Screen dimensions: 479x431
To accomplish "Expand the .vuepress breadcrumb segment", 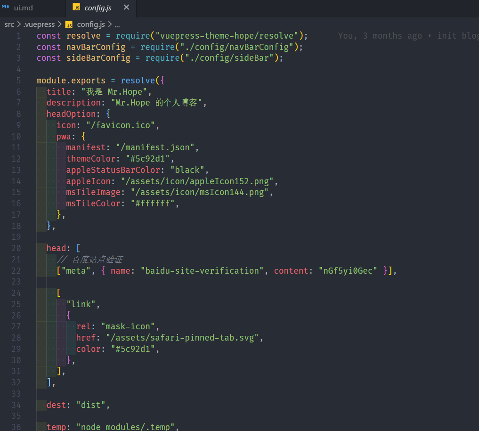I will 40,24.
